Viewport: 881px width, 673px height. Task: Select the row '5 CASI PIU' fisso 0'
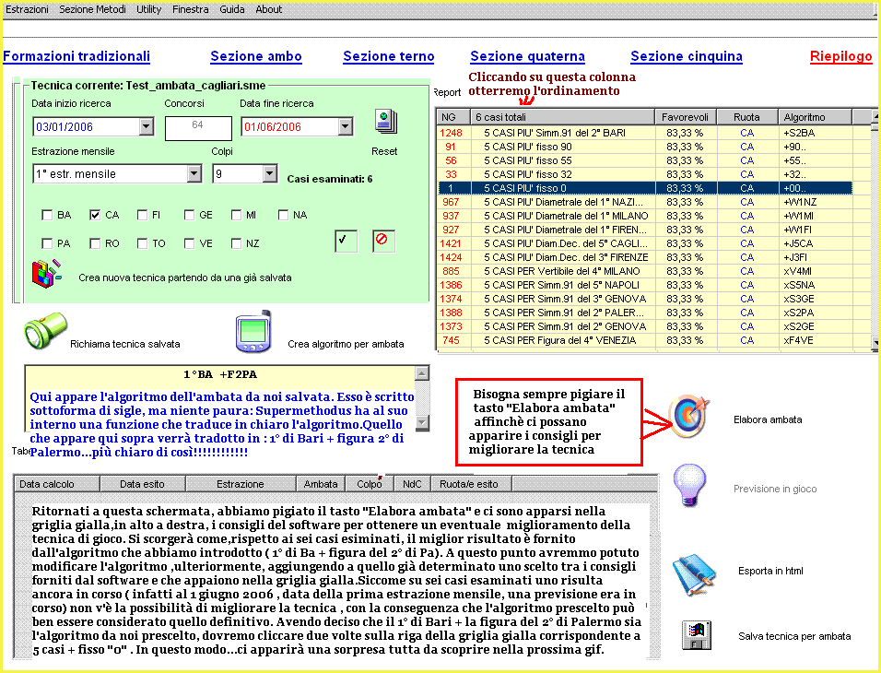645,188
